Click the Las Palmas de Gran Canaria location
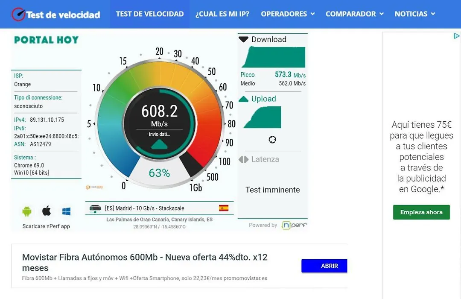 pos(159,220)
